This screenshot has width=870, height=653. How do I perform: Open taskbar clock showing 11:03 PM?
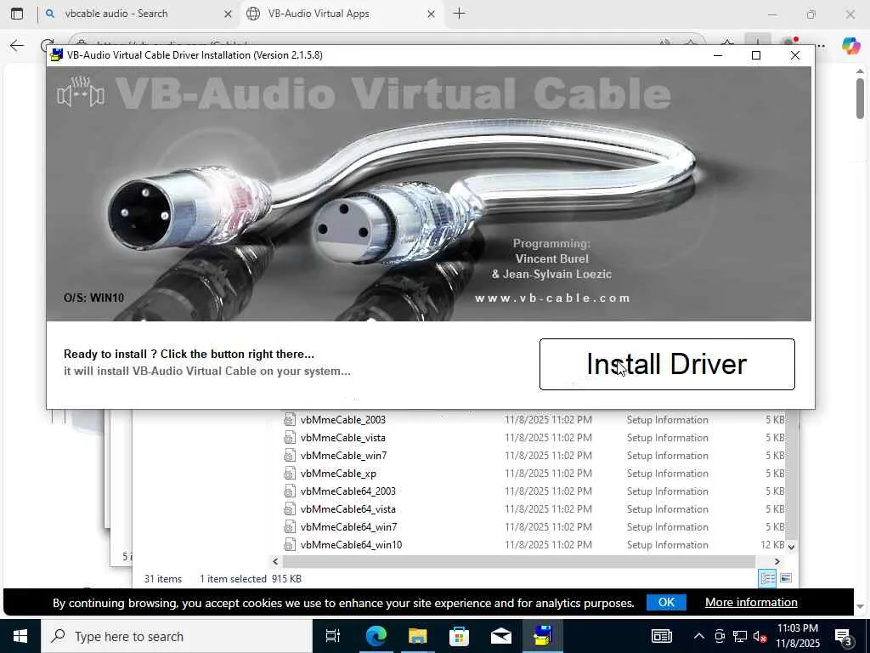[x=798, y=636]
